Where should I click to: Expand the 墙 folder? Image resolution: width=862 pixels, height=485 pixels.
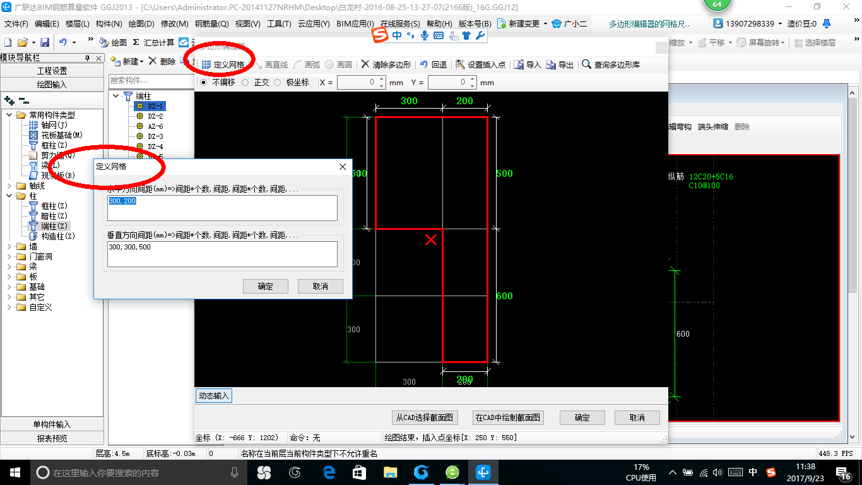[9, 246]
